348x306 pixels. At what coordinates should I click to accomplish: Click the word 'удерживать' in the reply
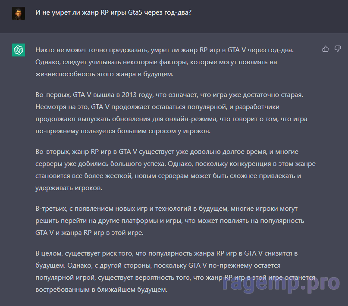(52, 188)
